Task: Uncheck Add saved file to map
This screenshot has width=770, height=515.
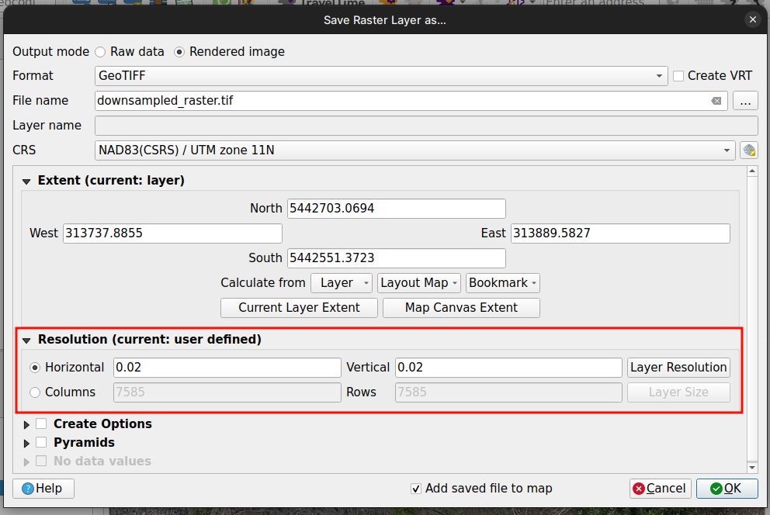Action: tap(417, 489)
